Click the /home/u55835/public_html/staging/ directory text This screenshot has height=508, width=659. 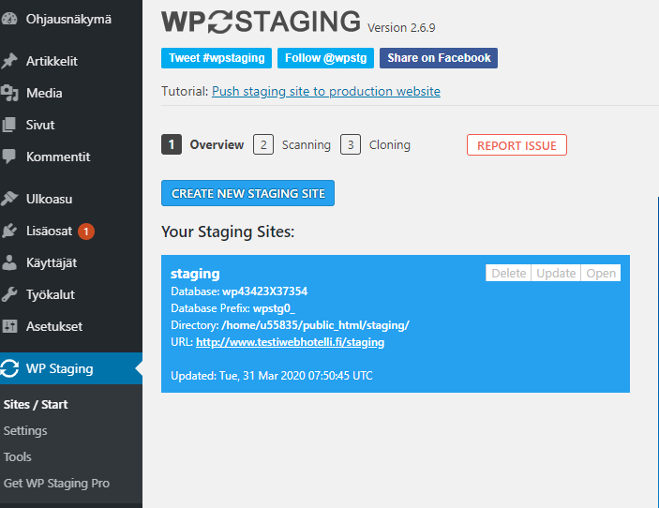316,325
